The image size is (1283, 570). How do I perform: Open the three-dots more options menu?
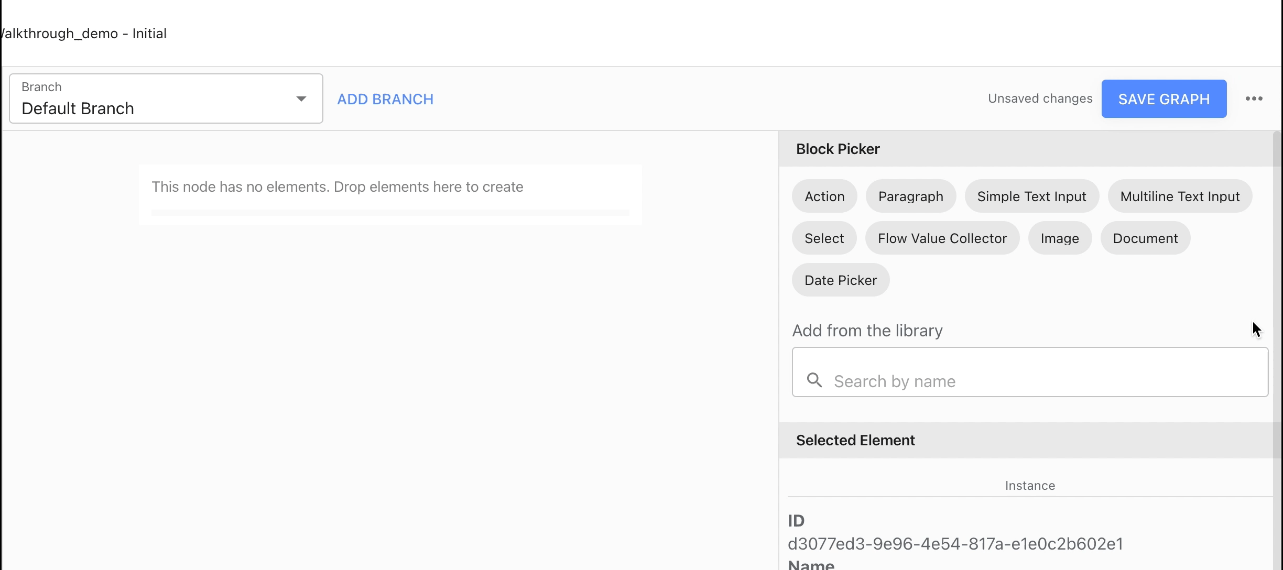pos(1254,98)
